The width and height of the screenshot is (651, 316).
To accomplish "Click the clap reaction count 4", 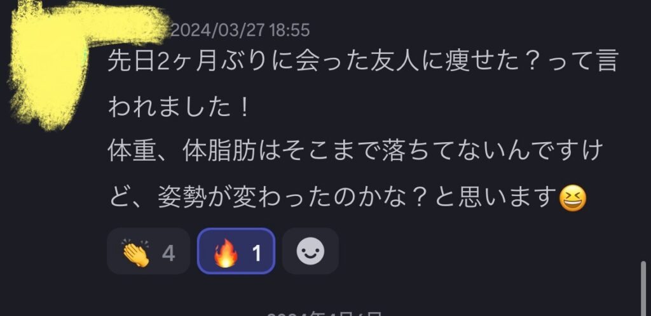I will coord(168,253).
